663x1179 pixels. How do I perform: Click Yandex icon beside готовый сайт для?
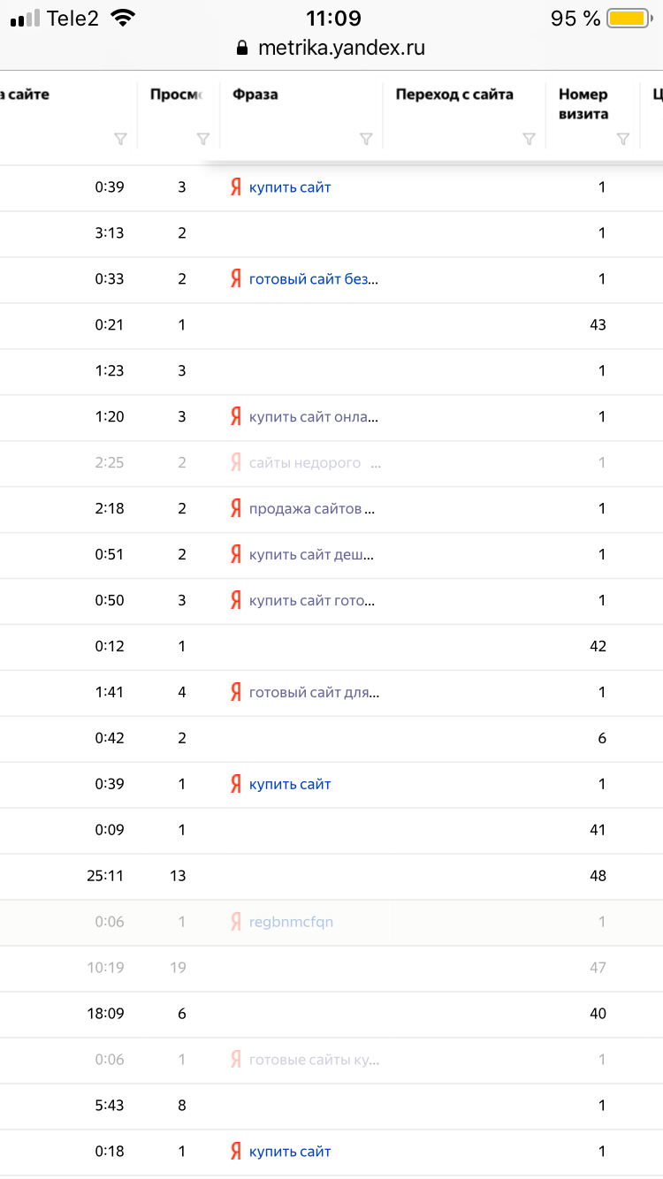pos(236,692)
